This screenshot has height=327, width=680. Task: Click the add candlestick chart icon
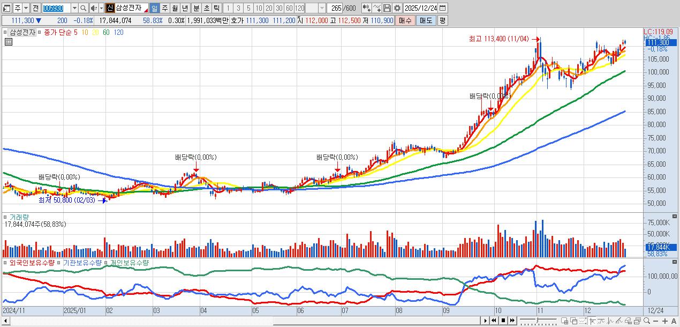tap(367, 8)
